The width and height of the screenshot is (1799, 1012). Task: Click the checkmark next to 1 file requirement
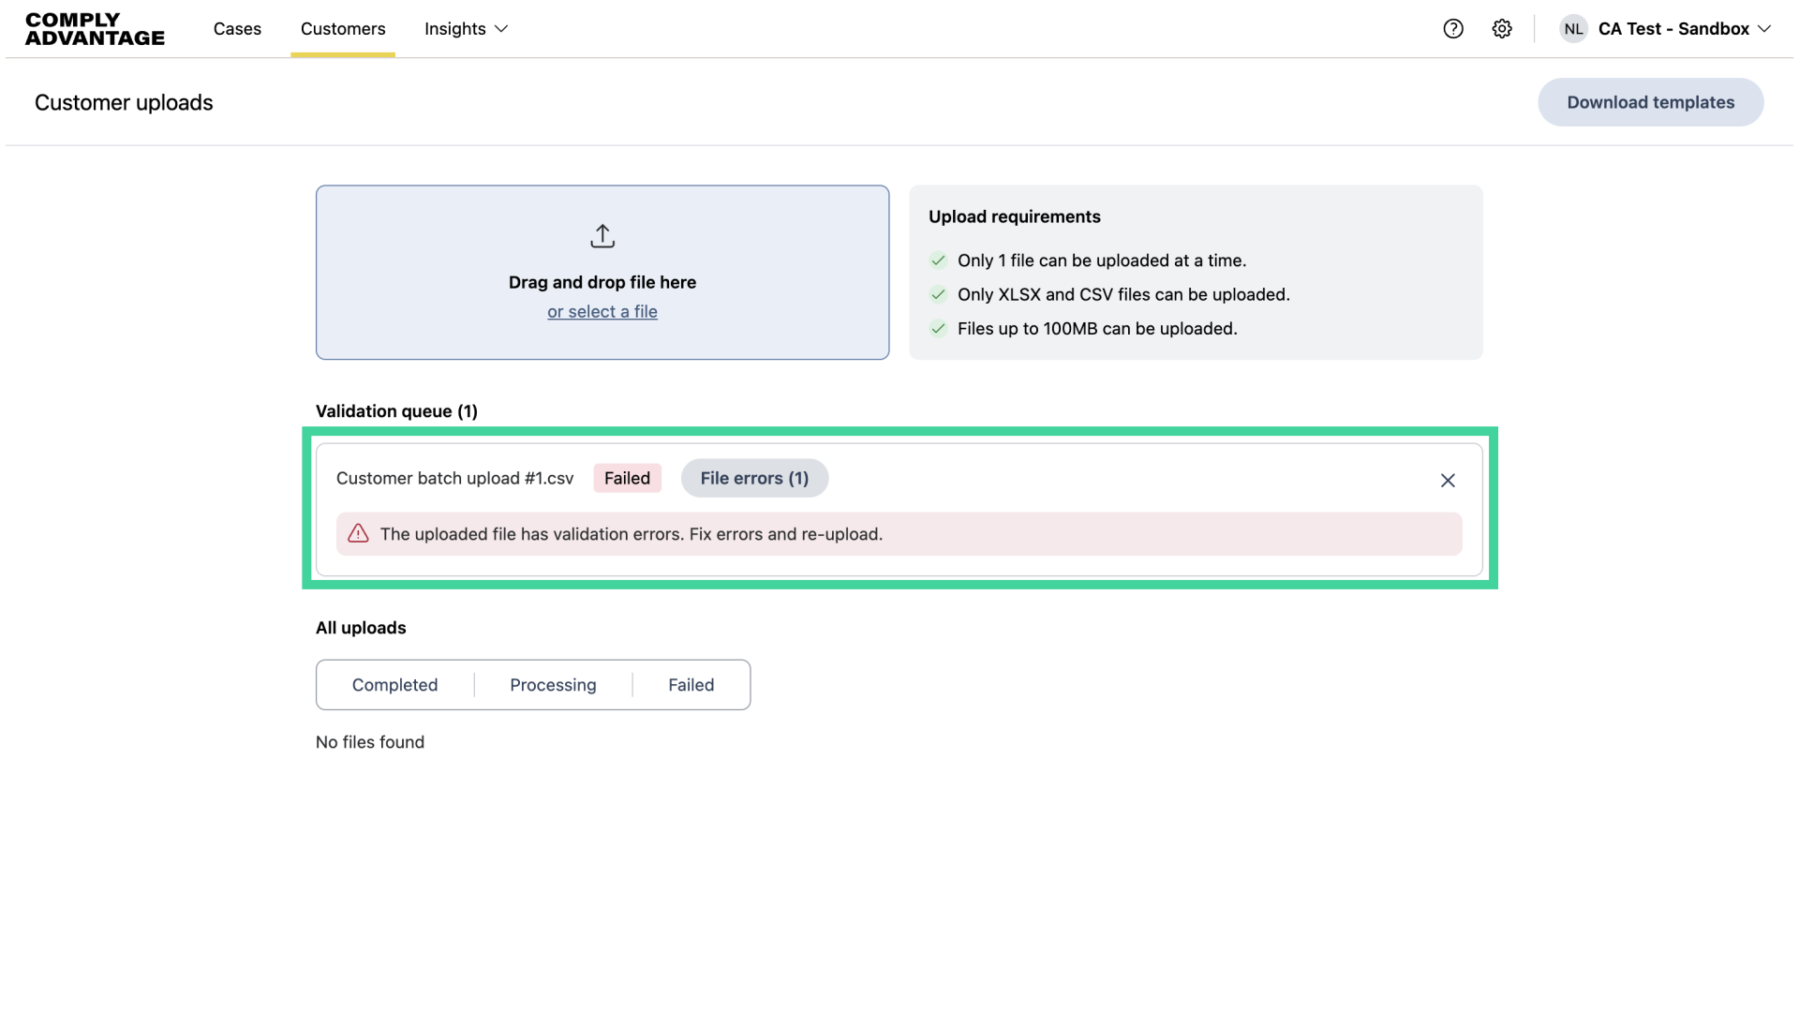(x=938, y=260)
